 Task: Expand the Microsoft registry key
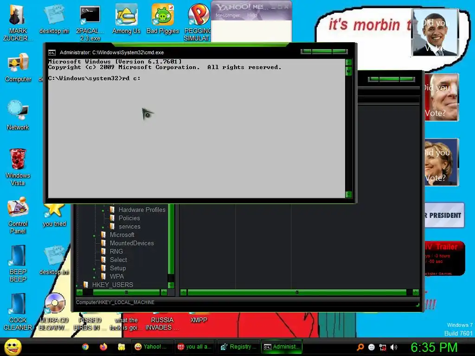94,235
